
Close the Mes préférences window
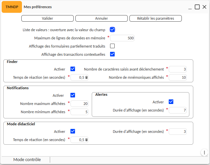(x=204, y=7)
